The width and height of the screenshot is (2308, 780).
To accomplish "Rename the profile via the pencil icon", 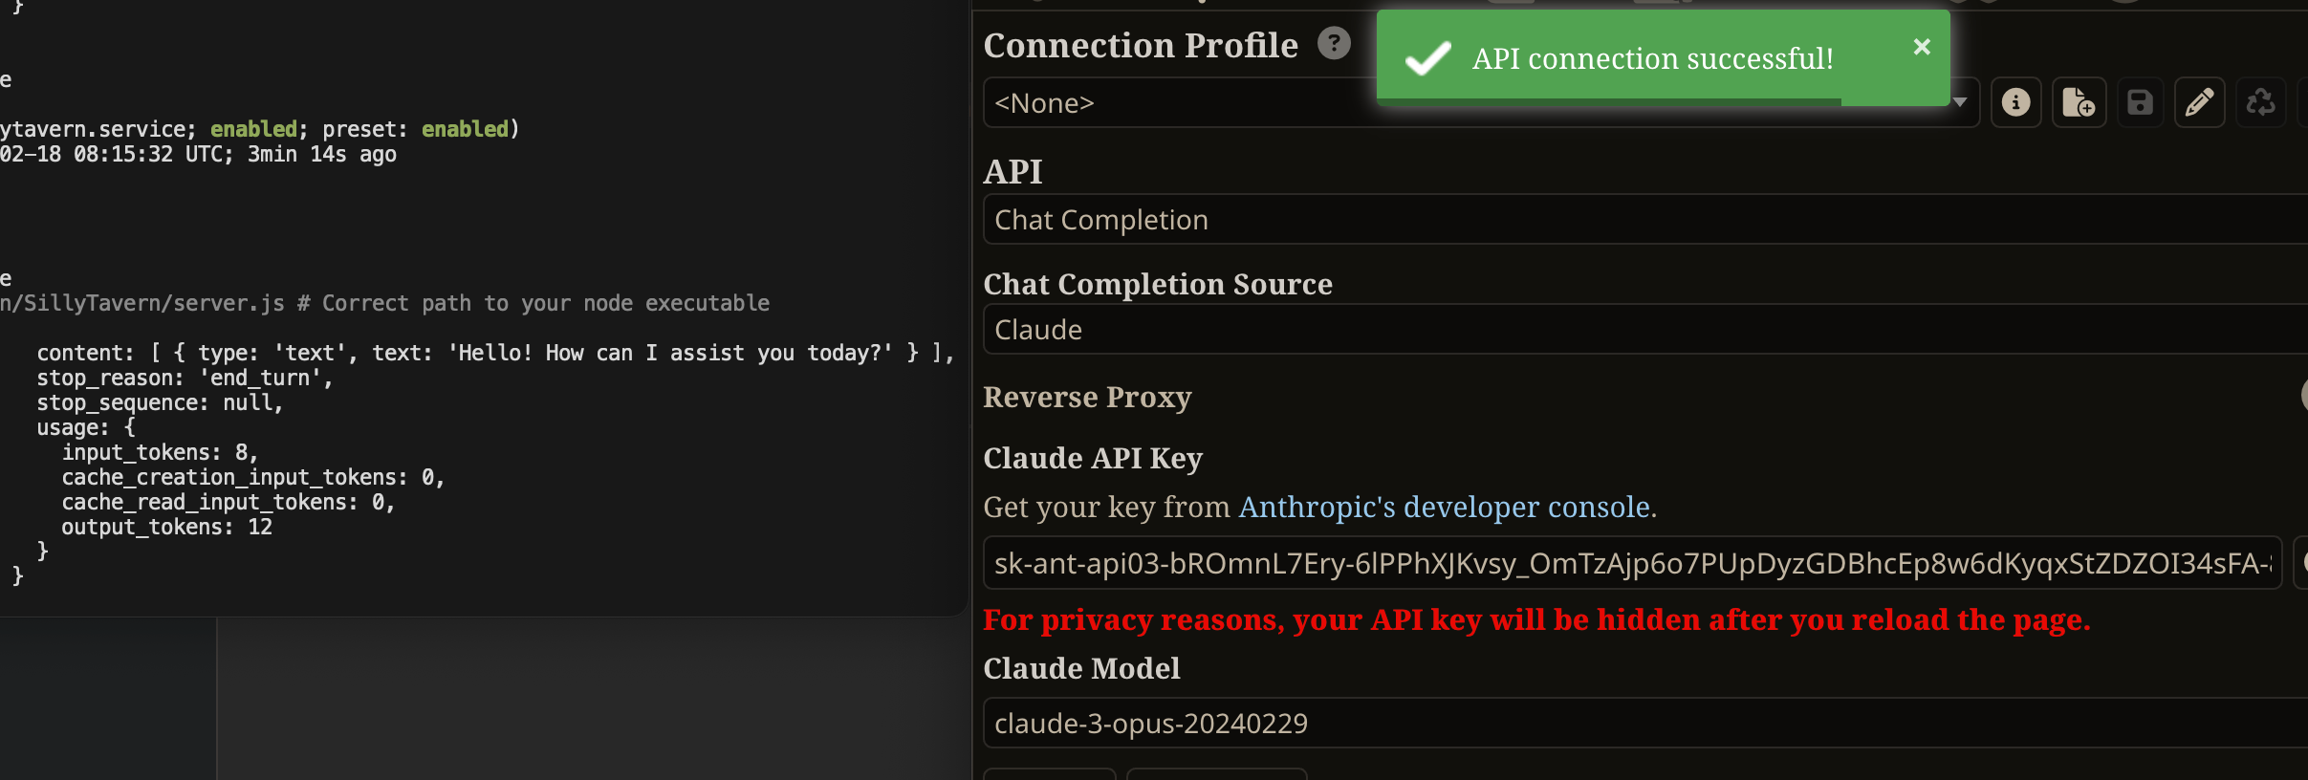I will pos(2200,102).
